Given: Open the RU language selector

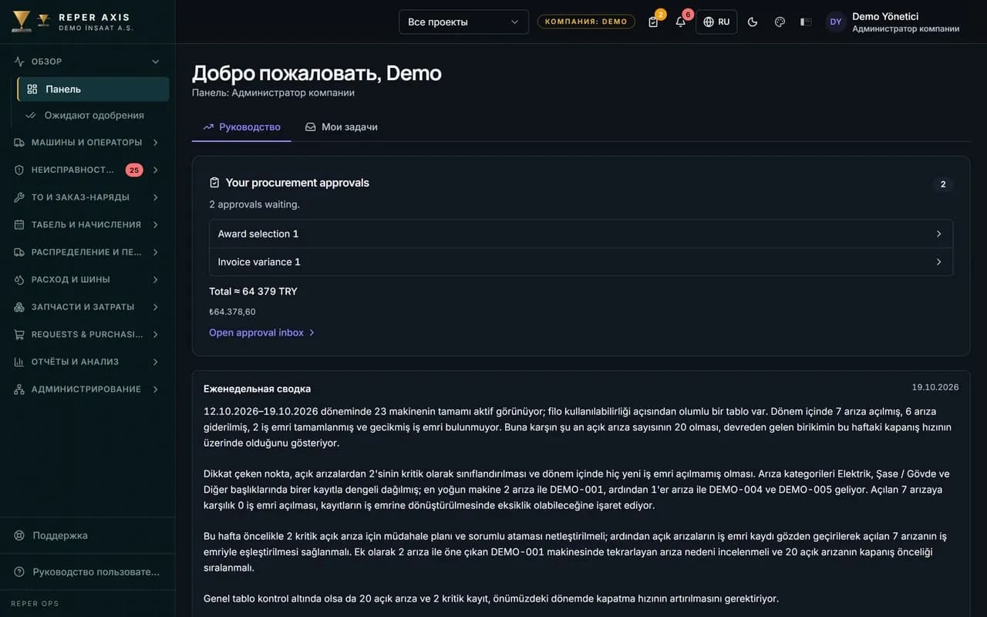Looking at the screenshot, I should pyautogui.click(x=716, y=22).
